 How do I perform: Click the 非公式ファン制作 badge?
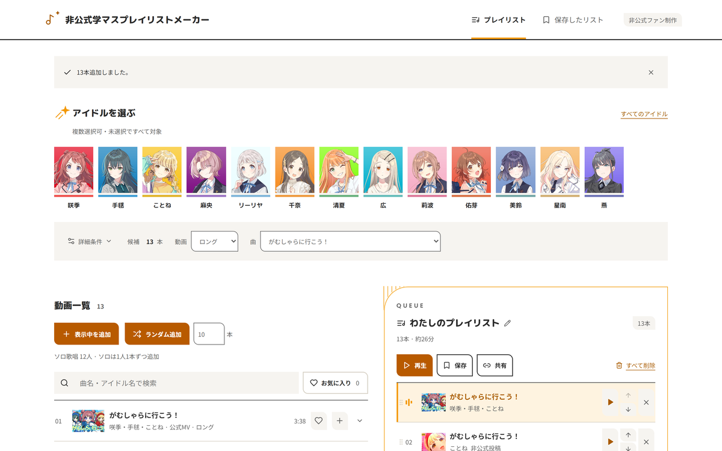tap(653, 20)
